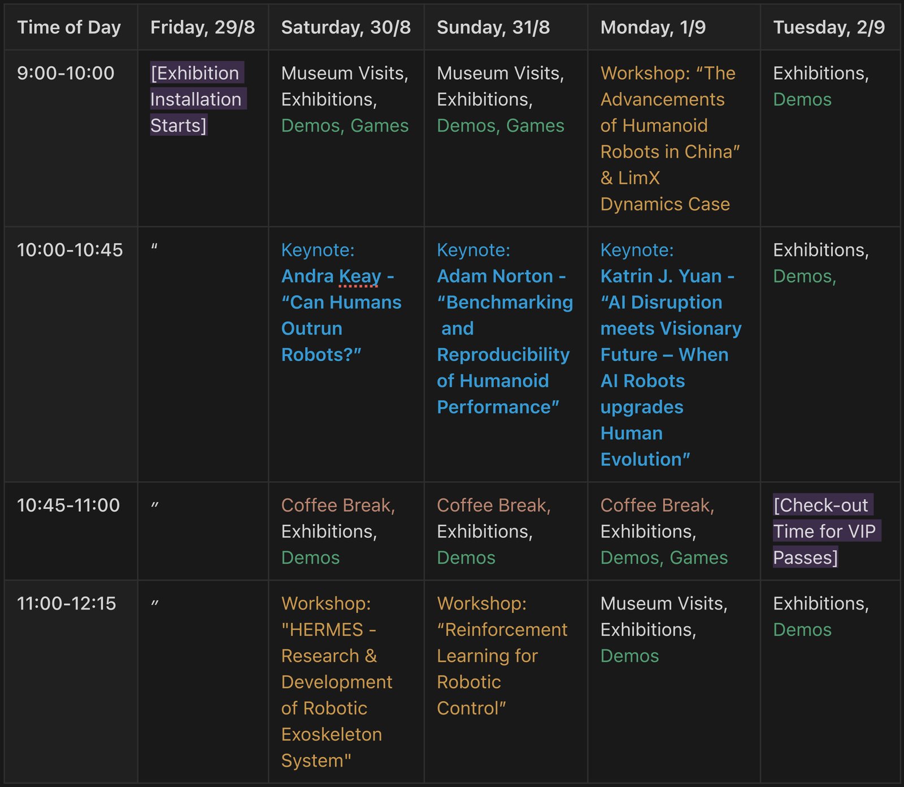
Task: Click the "Time of Day" column header
Action: pos(69,27)
